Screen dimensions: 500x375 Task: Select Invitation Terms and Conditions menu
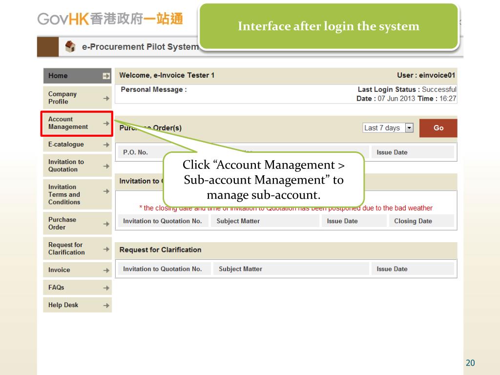64,194
